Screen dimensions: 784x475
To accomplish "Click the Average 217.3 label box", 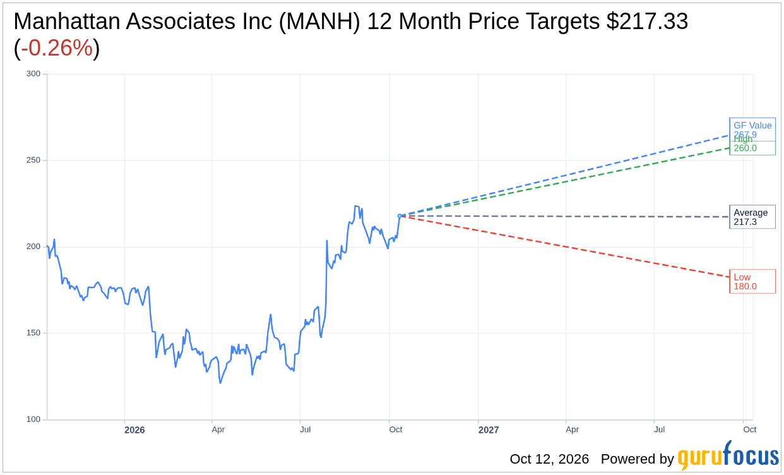I will point(752,217).
